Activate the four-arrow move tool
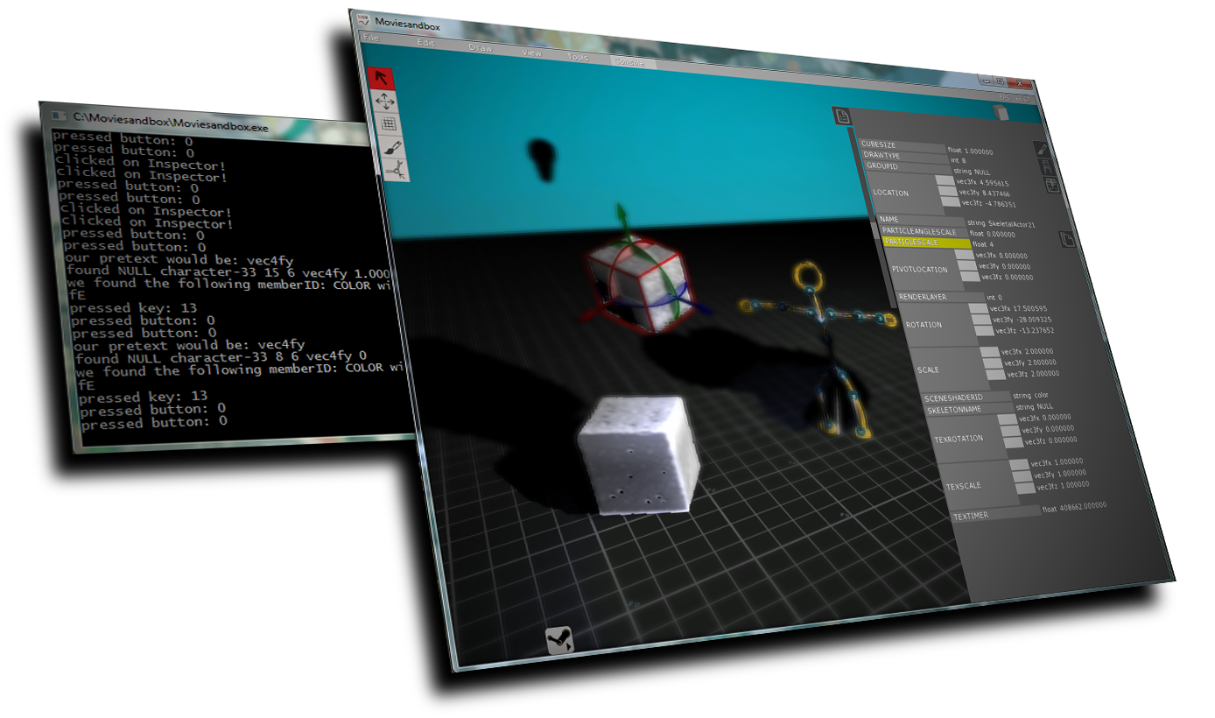Screen dimensions: 1215x718 click(x=385, y=101)
